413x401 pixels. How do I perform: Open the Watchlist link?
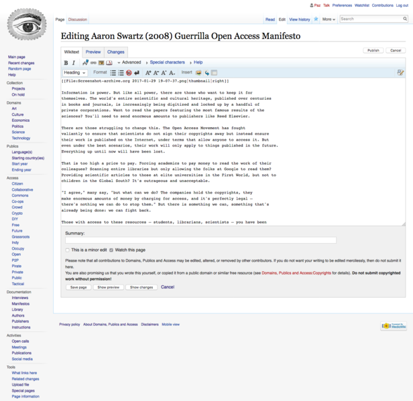click(x=361, y=5)
